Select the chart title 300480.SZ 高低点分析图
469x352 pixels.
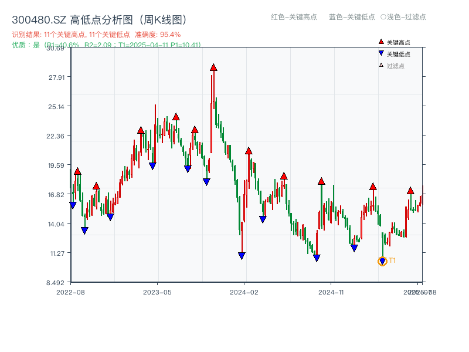click(100, 18)
